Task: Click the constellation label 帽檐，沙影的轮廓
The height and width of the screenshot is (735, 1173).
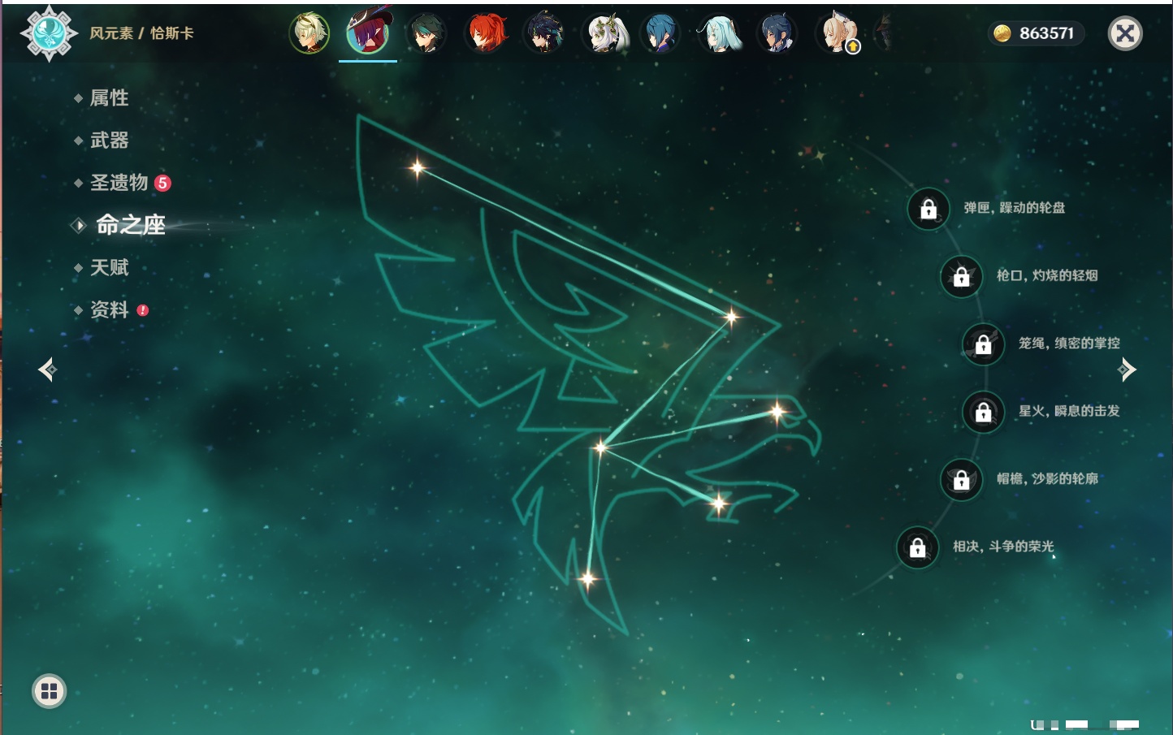Action: [1047, 478]
